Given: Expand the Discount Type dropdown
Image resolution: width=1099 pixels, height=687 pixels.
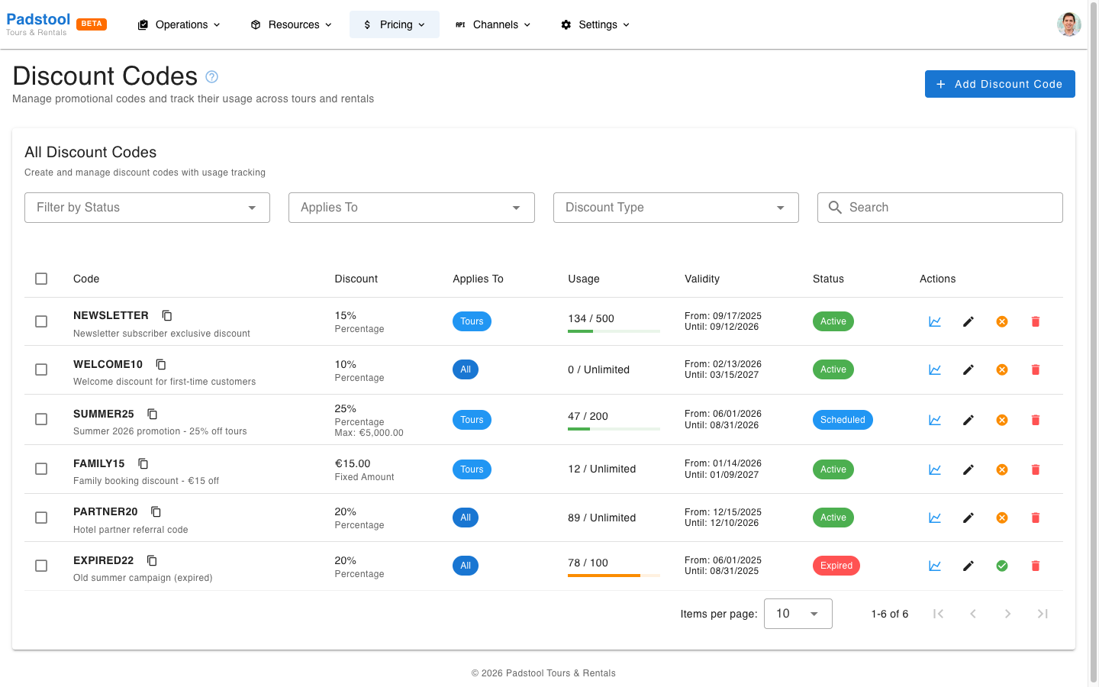Looking at the screenshot, I should click(676, 208).
